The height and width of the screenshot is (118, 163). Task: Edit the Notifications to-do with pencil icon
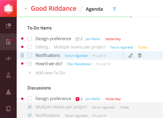tap(131, 55)
